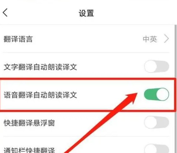
Task: Select the 中英 language value
Action: (x=150, y=39)
